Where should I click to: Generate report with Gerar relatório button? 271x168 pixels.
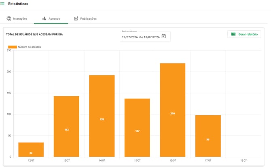point(244,34)
